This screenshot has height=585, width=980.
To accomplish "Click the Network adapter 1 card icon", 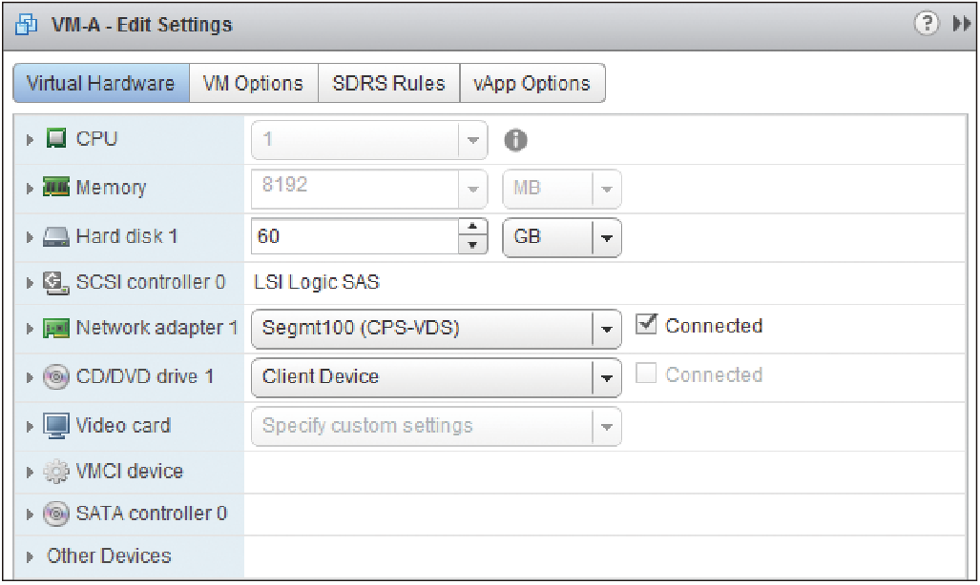I will coord(56,328).
